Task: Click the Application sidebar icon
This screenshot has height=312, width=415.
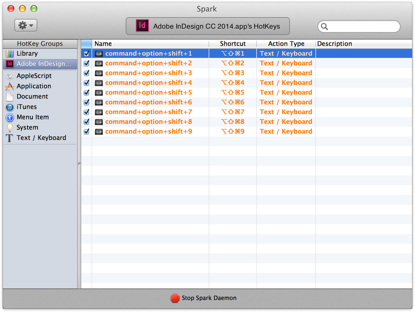Action: (x=10, y=86)
